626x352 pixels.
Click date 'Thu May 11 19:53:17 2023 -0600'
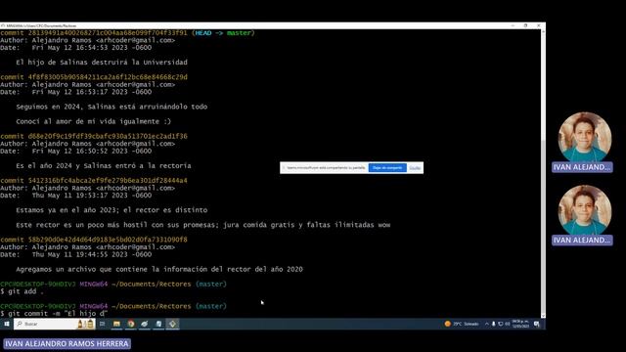91,196
